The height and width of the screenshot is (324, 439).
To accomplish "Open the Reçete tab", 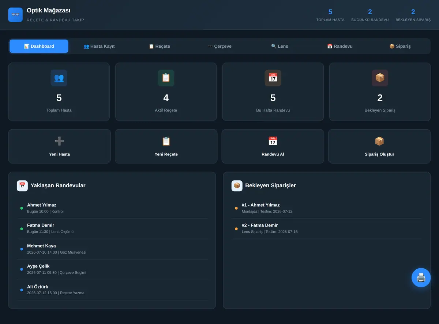I will pos(159,46).
